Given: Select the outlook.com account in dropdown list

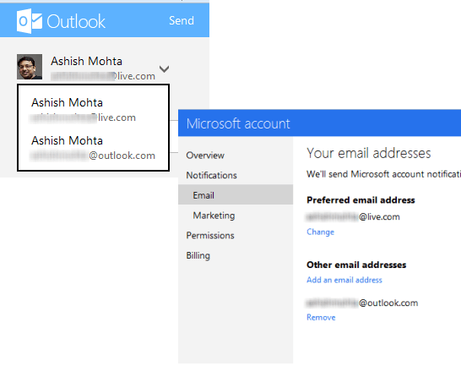Looking at the screenshot, I should [x=93, y=148].
